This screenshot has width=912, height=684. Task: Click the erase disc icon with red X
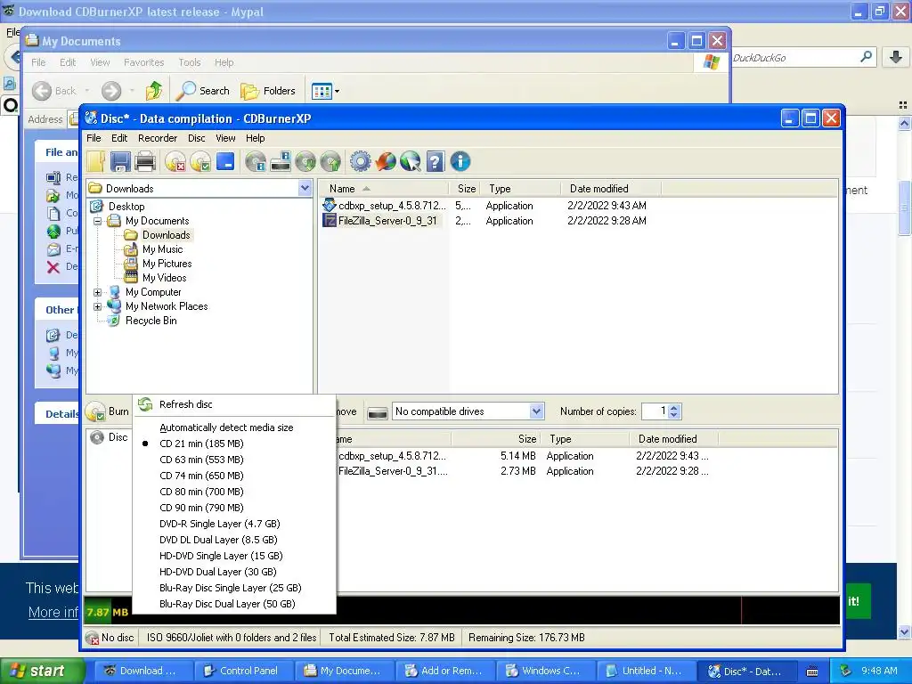pyautogui.click(x=175, y=162)
